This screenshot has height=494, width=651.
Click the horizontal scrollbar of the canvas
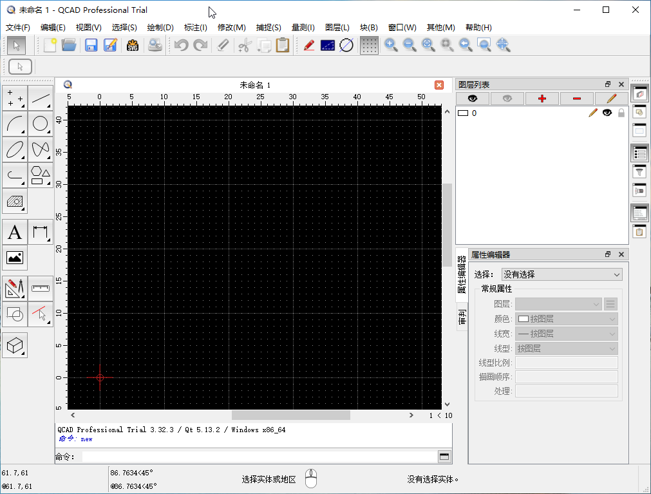(290, 415)
